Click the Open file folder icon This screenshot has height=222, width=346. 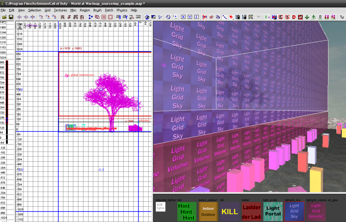pos(4,17)
